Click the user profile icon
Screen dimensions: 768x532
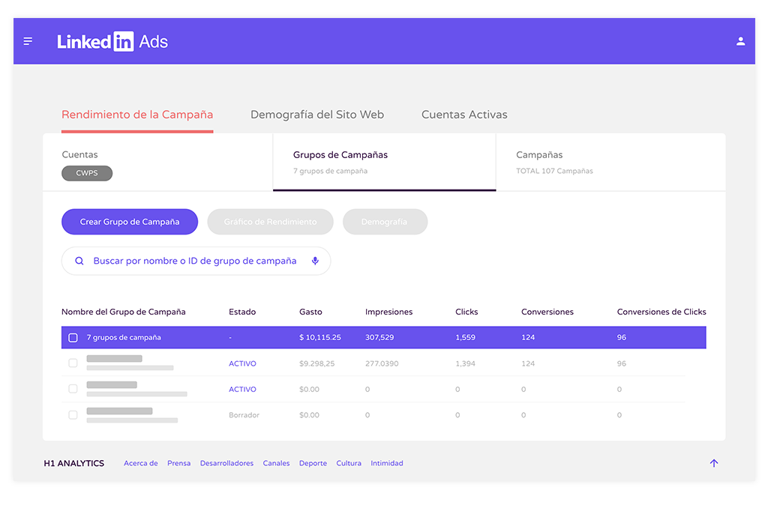[x=740, y=41]
